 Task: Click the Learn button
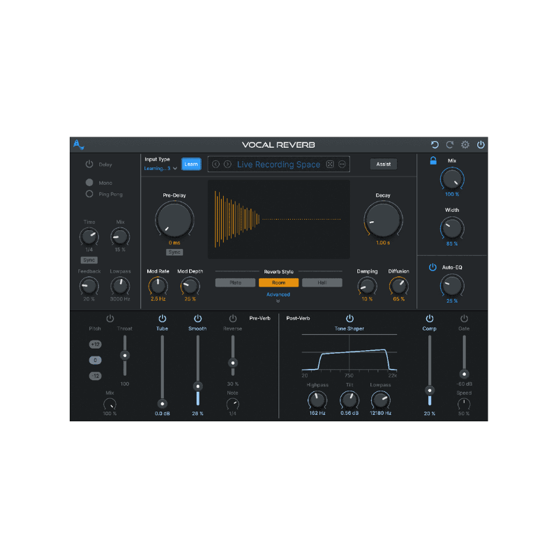(190, 164)
